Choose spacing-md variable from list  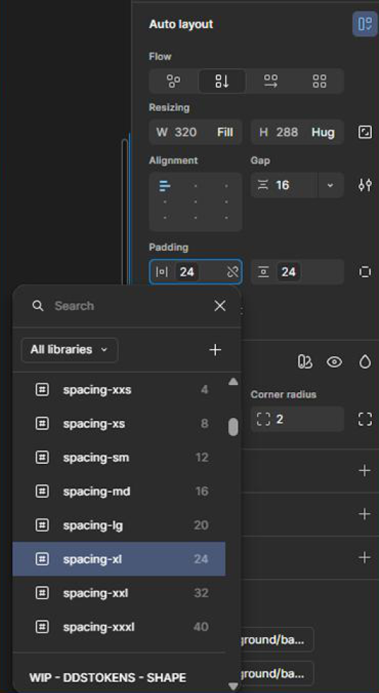point(119,491)
